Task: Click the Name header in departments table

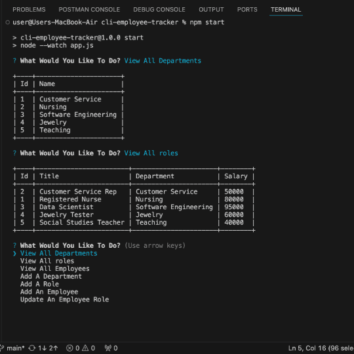Action: [x=47, y=84]
